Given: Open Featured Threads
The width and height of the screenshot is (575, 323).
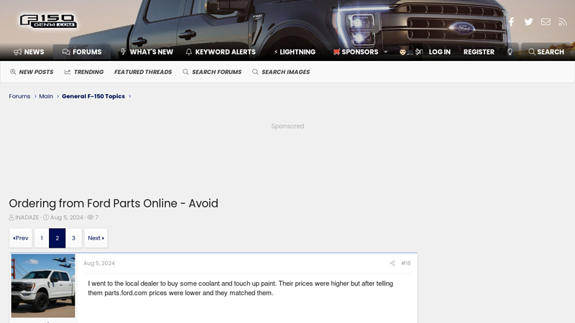Looking at the screenshot, I should [143, 72].
